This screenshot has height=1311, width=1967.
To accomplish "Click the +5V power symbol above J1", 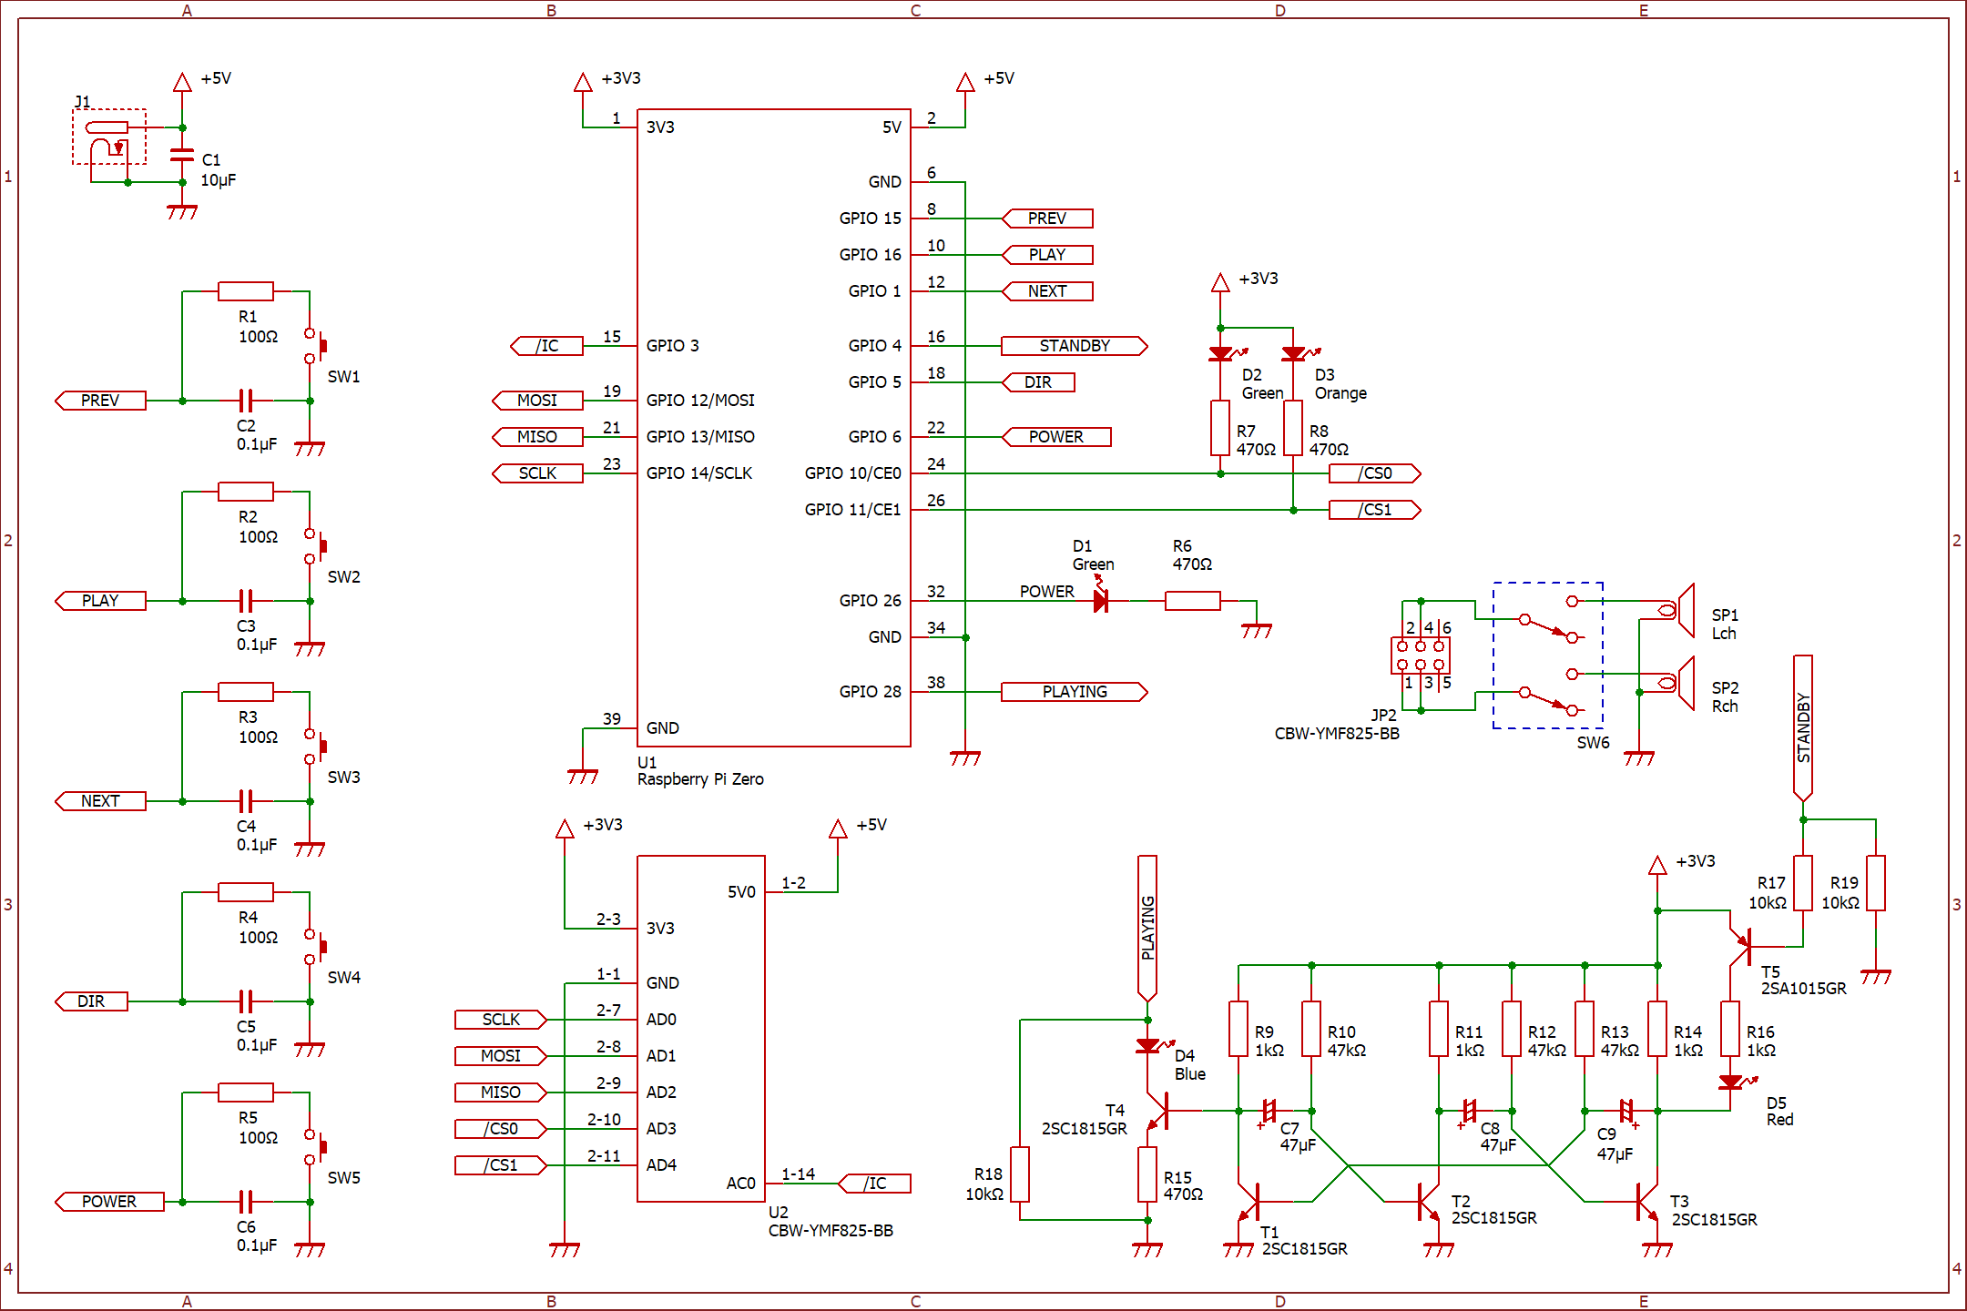I will 182,82.
